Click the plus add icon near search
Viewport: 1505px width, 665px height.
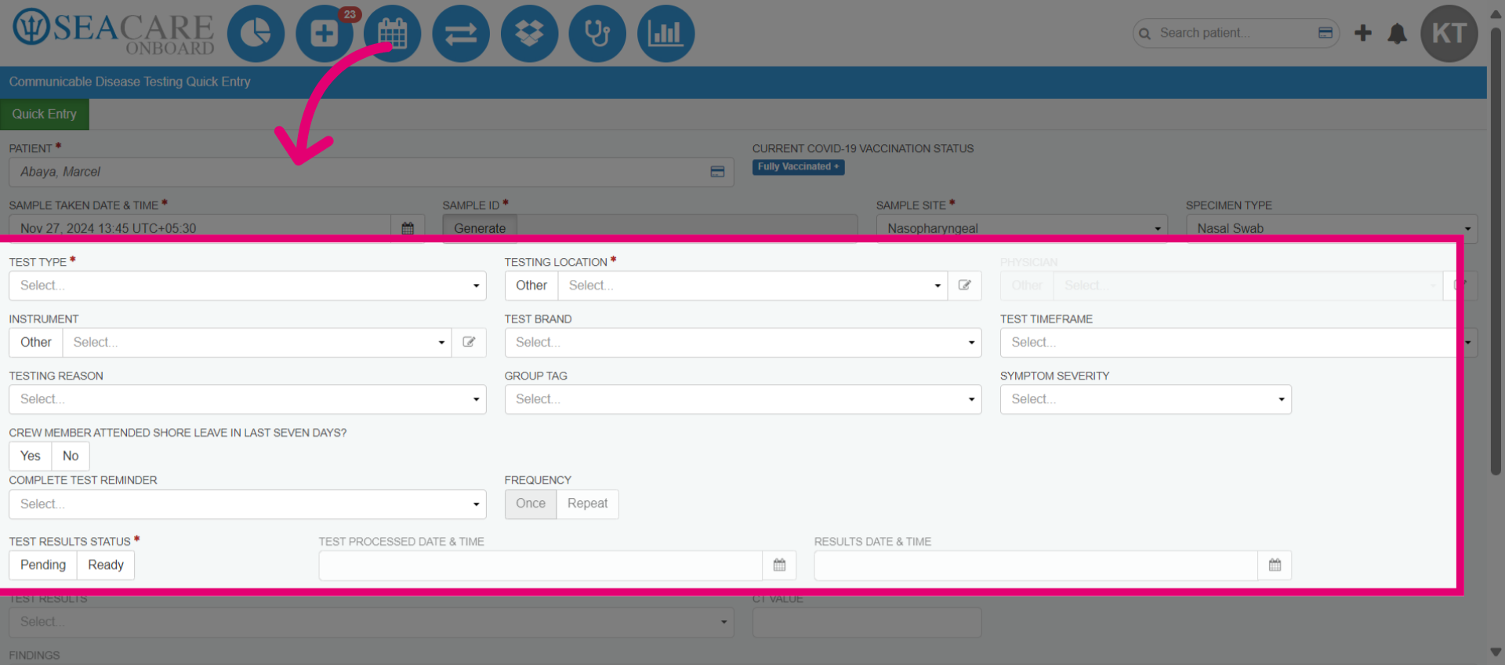1363,33
